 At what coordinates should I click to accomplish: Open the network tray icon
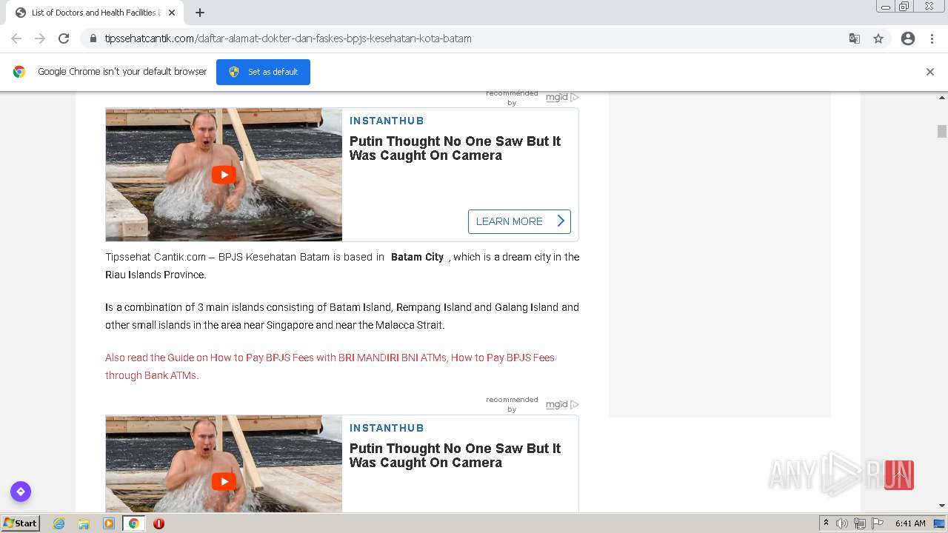[x=860, y=523]
